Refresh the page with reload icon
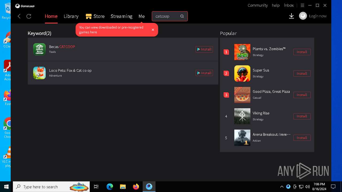 [x=29, y=16]
